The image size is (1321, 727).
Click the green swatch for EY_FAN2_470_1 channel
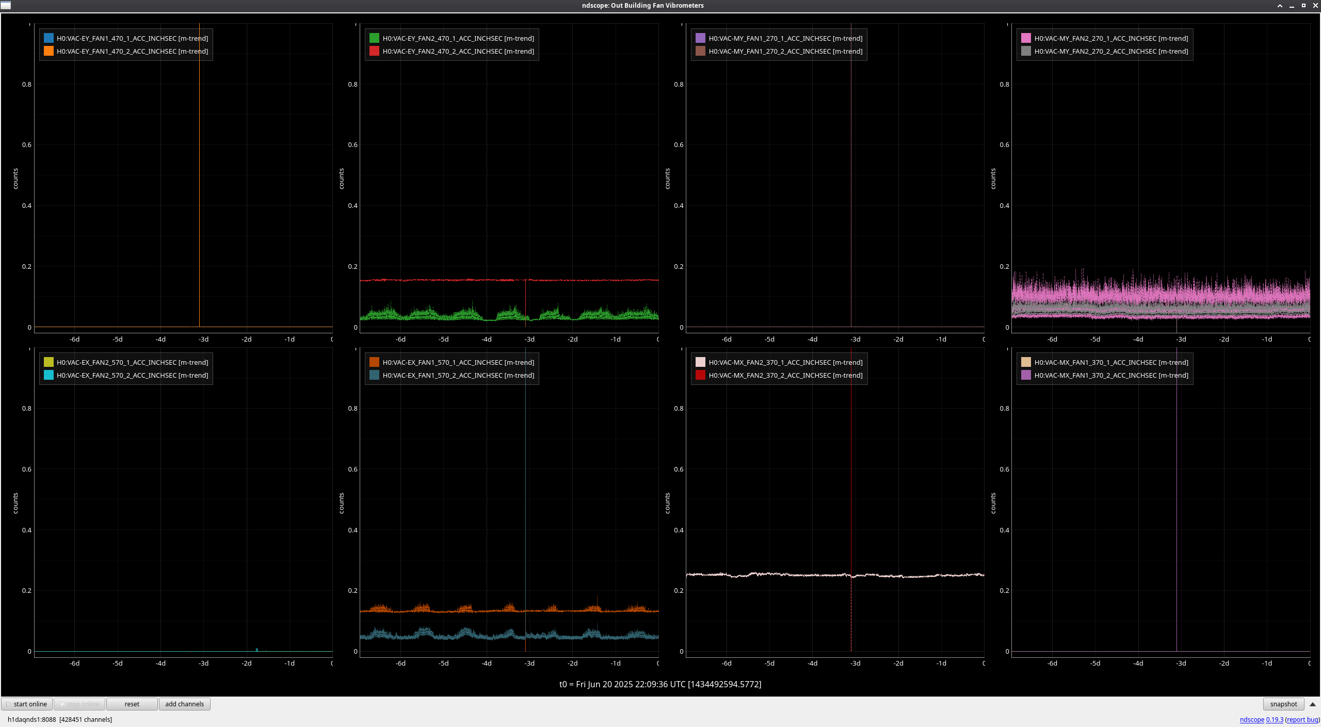pos(375,38)
